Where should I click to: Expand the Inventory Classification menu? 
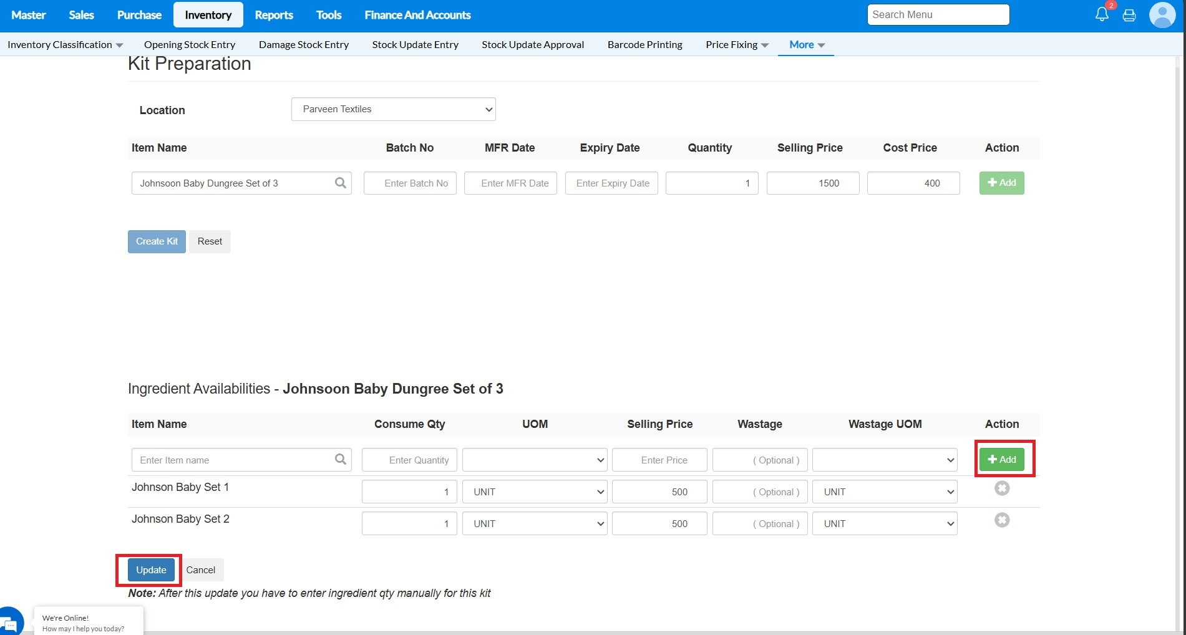coord(65,45)
